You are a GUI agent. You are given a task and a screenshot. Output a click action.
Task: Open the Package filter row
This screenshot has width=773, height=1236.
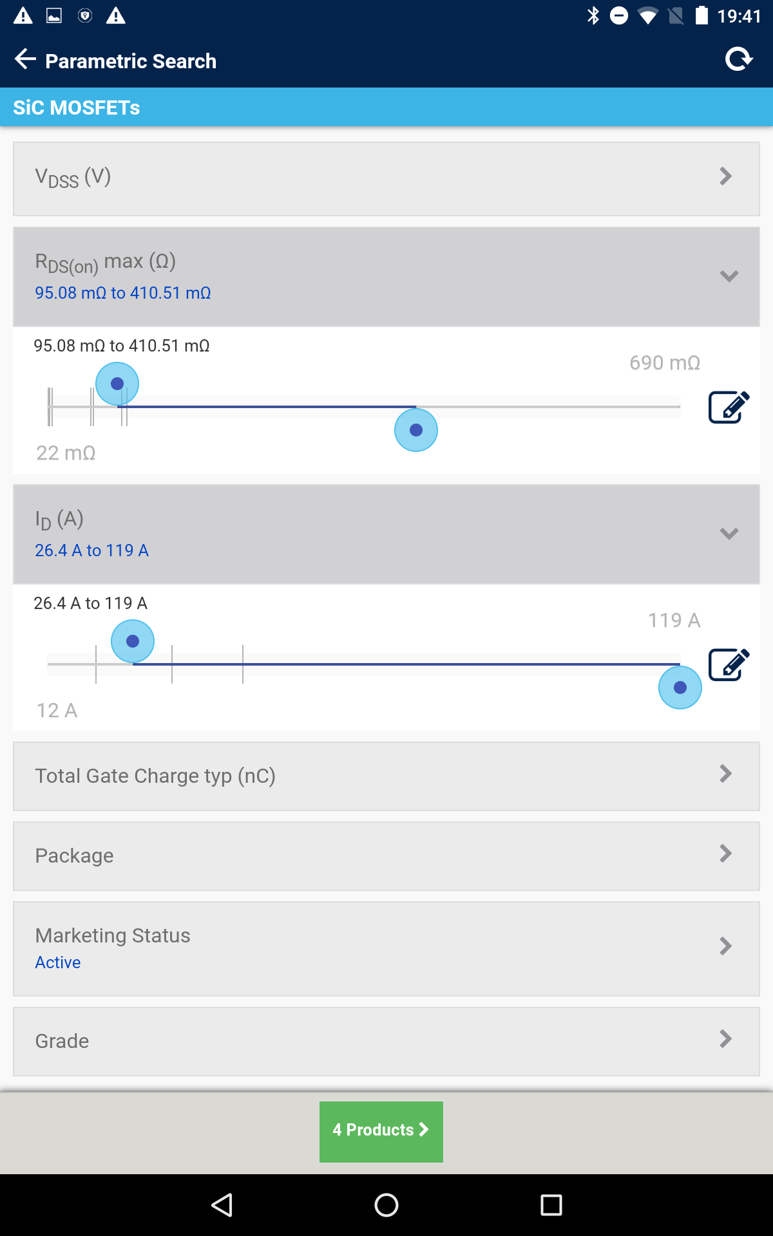point(386,856)
